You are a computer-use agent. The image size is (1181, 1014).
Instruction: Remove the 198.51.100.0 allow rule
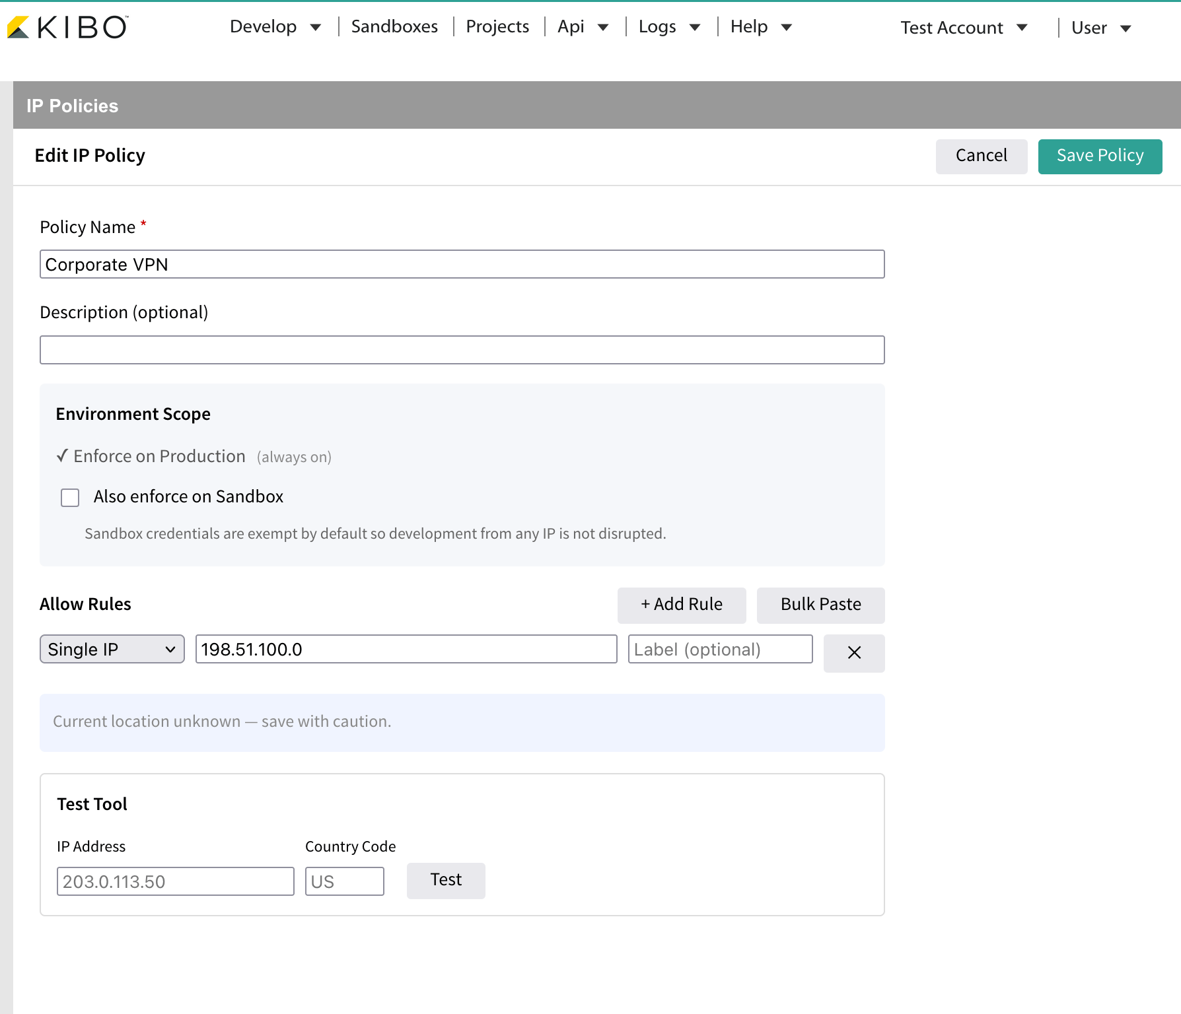point(854,653)
